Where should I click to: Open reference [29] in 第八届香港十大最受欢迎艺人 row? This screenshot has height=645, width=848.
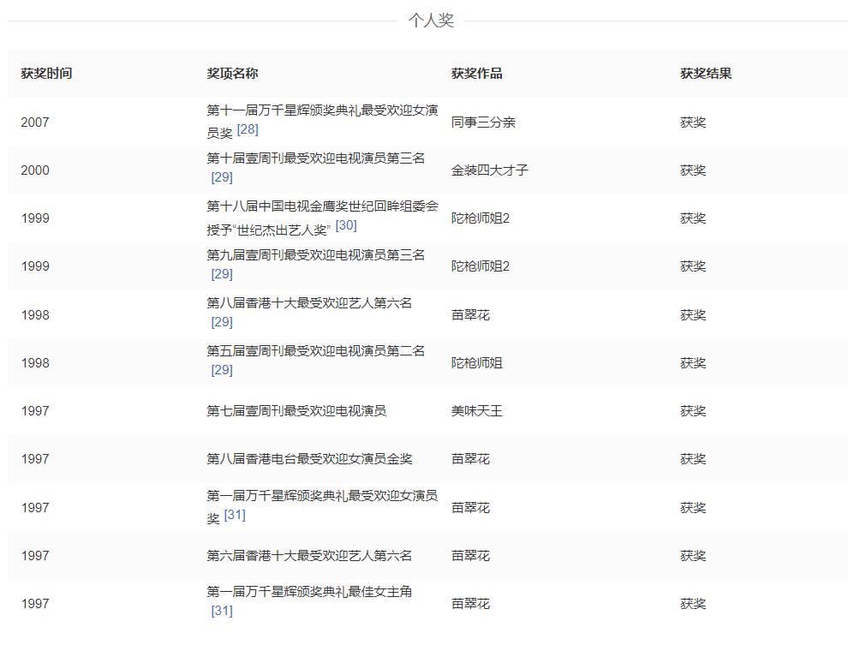[x=222, y=322]
